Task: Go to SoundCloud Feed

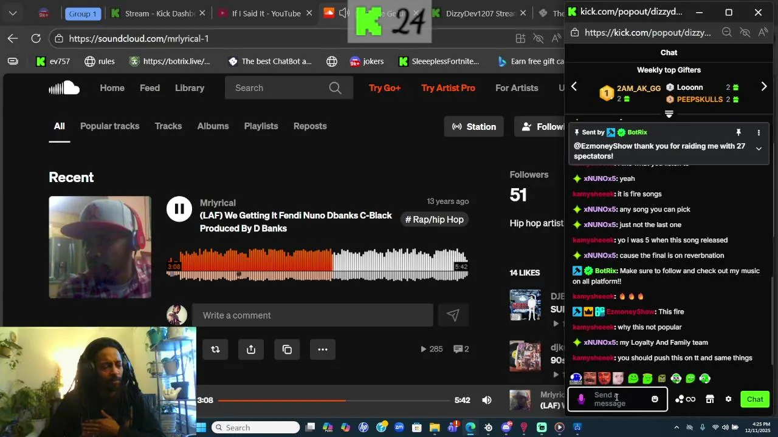Action: (150, 88)
